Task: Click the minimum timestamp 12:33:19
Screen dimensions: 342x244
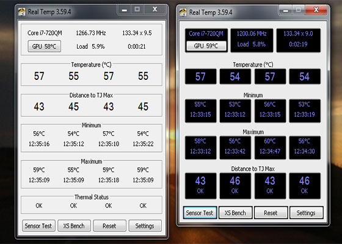Action: tap(305, 115)
